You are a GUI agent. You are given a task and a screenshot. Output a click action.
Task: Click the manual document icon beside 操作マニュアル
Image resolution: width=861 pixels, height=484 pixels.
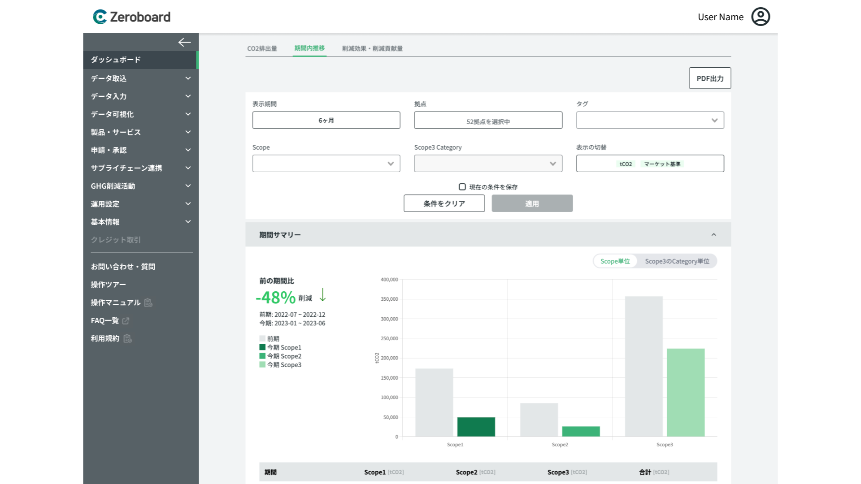tap(148, 303)
